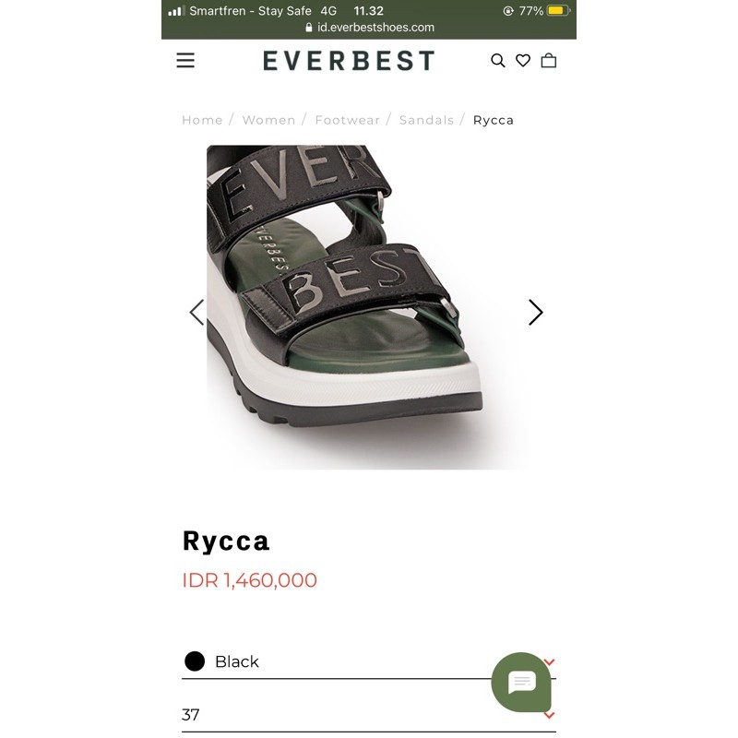The height and width of the screenshot is (738, 738).
Task: Tap the lock icon beside the URL
Action: [x=309, y=28]
